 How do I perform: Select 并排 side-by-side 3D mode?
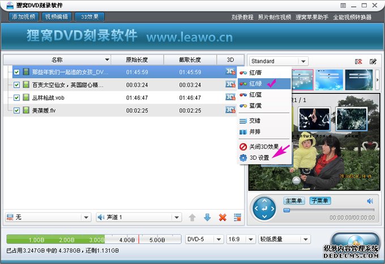click(264, 132)
